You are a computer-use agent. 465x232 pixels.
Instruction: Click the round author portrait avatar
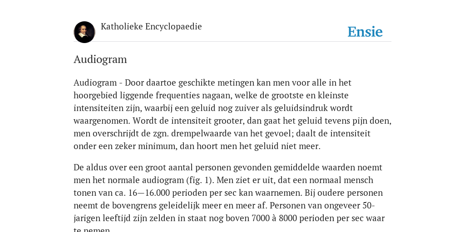click(84, 32)
